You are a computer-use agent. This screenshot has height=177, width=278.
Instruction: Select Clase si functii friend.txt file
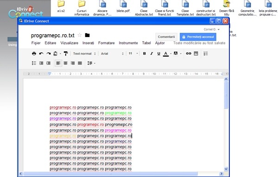coord(164,8)
